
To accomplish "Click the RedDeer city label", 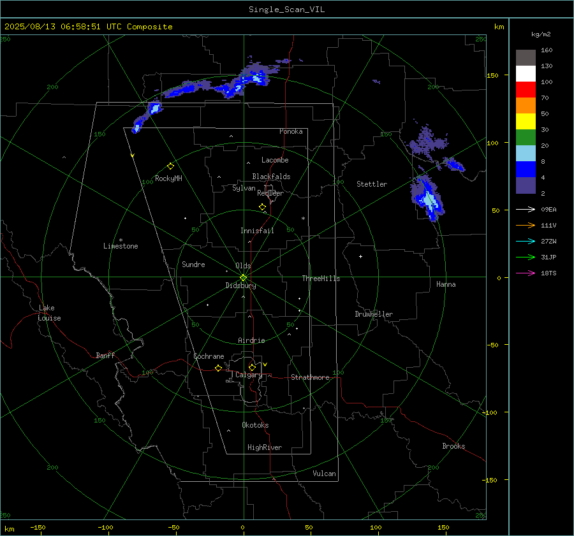I will (270, 193).
